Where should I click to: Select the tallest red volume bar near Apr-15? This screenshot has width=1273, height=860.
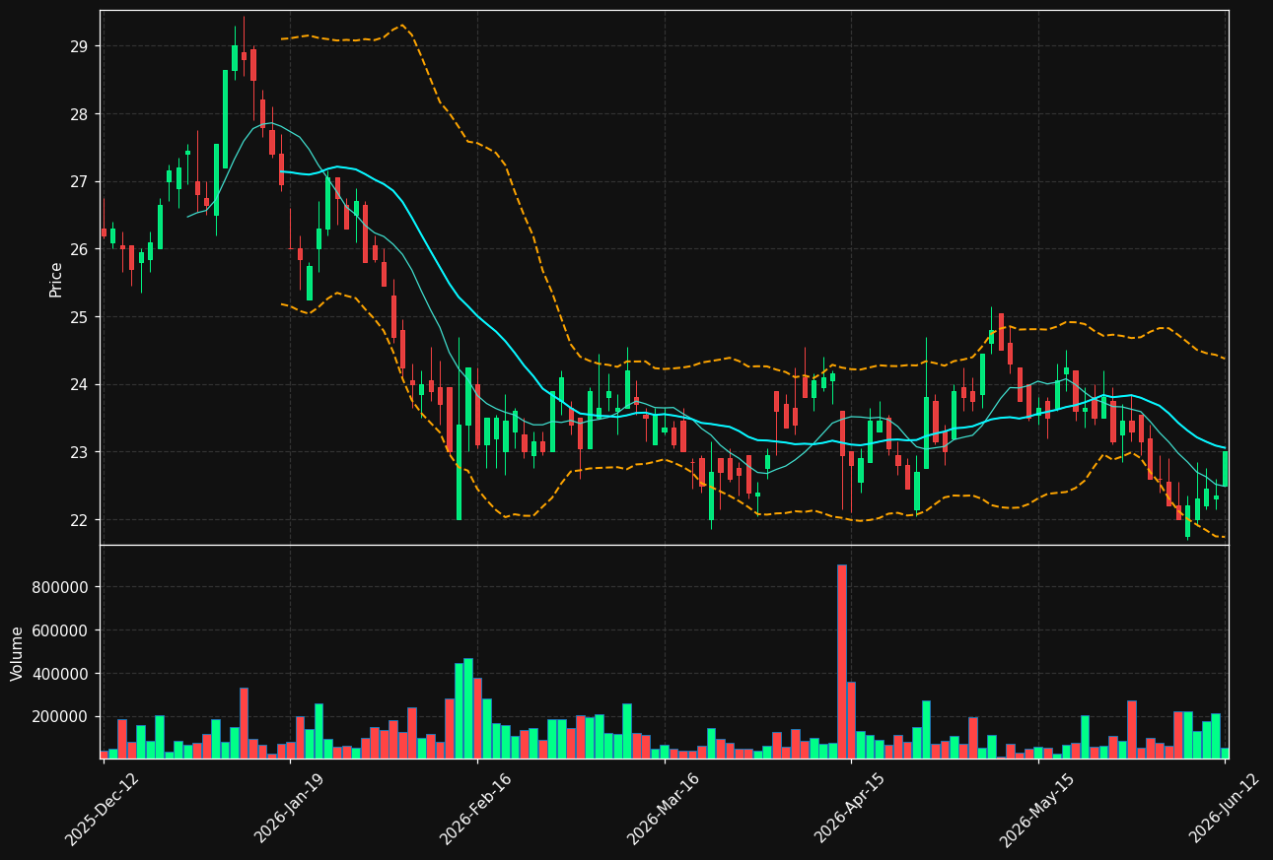point(841,661)
